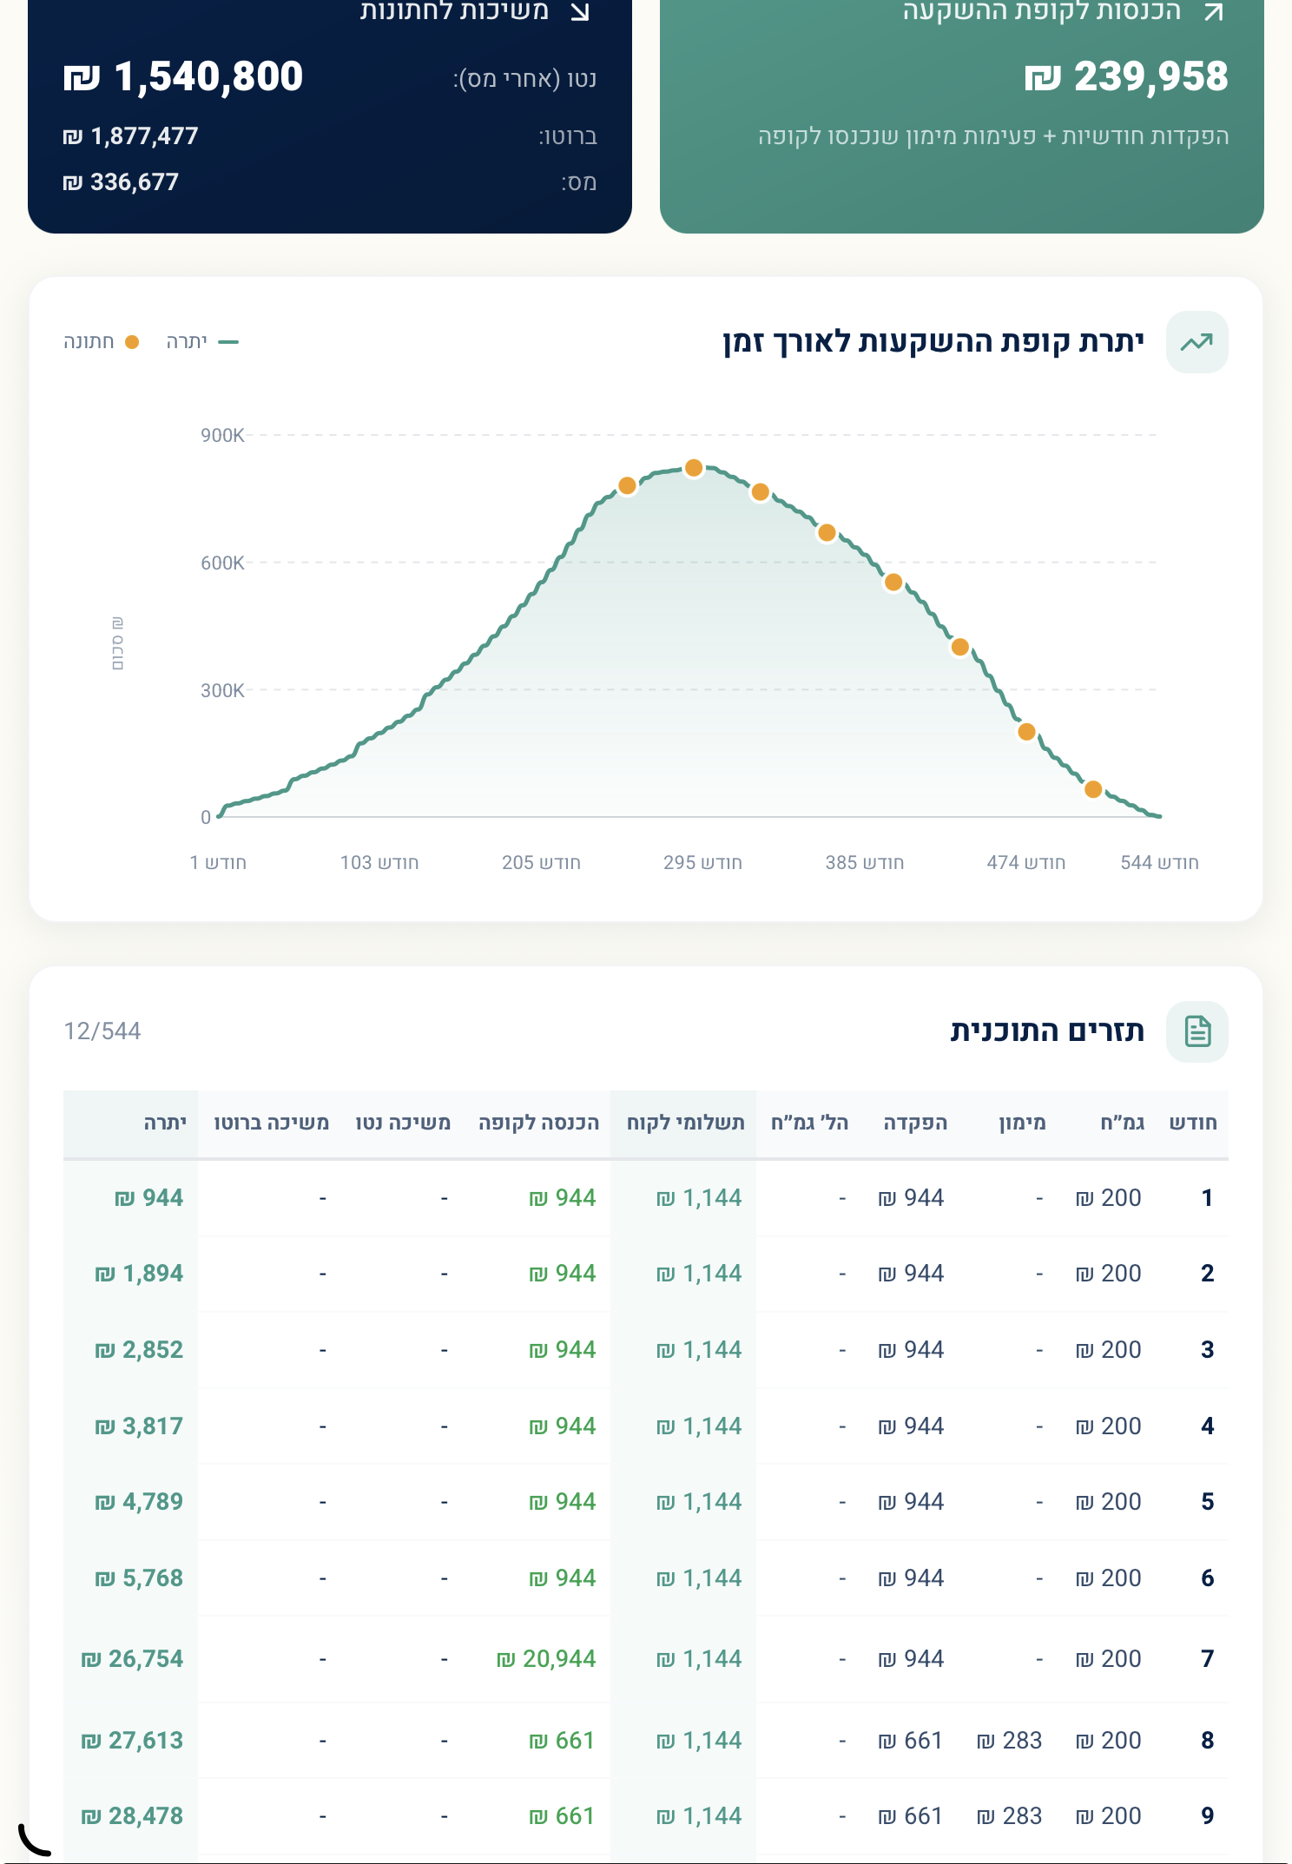Select the month 1 row number
Viewport: 1292px width, 1864px height.
(x=1206, y=1198)
